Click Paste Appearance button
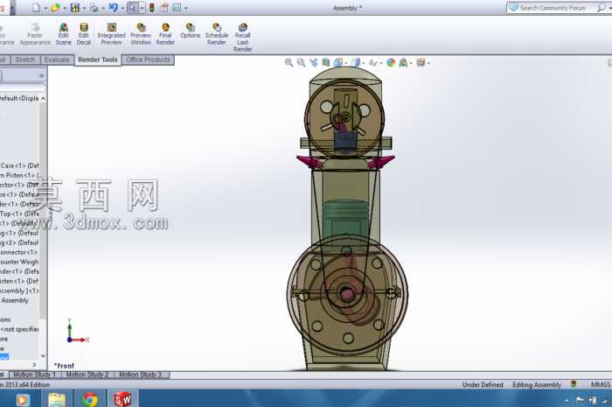 click(35, 34)
